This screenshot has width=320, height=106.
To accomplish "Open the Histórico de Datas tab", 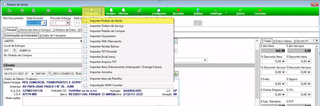I will (65, 30).
